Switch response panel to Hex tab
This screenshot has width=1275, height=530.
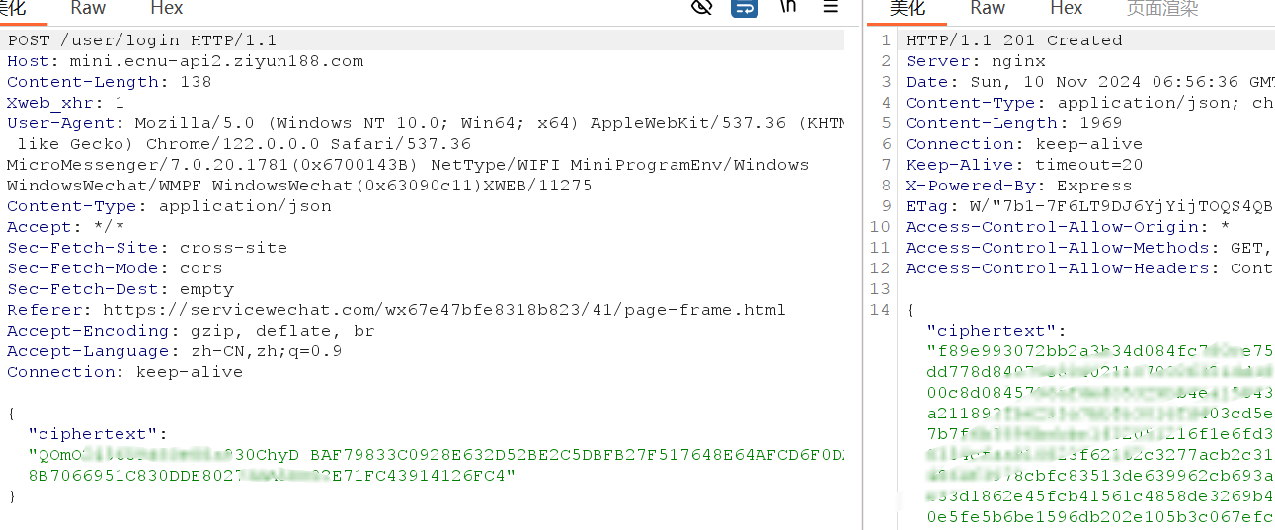pos(1067,8)
